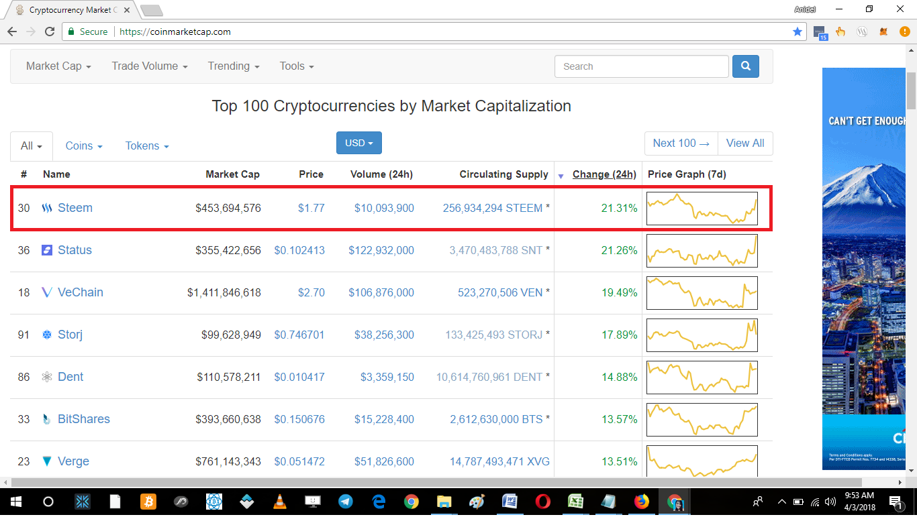Open the USD currency dropdown
The image size is (917, 519).
(x=358, y=143)
